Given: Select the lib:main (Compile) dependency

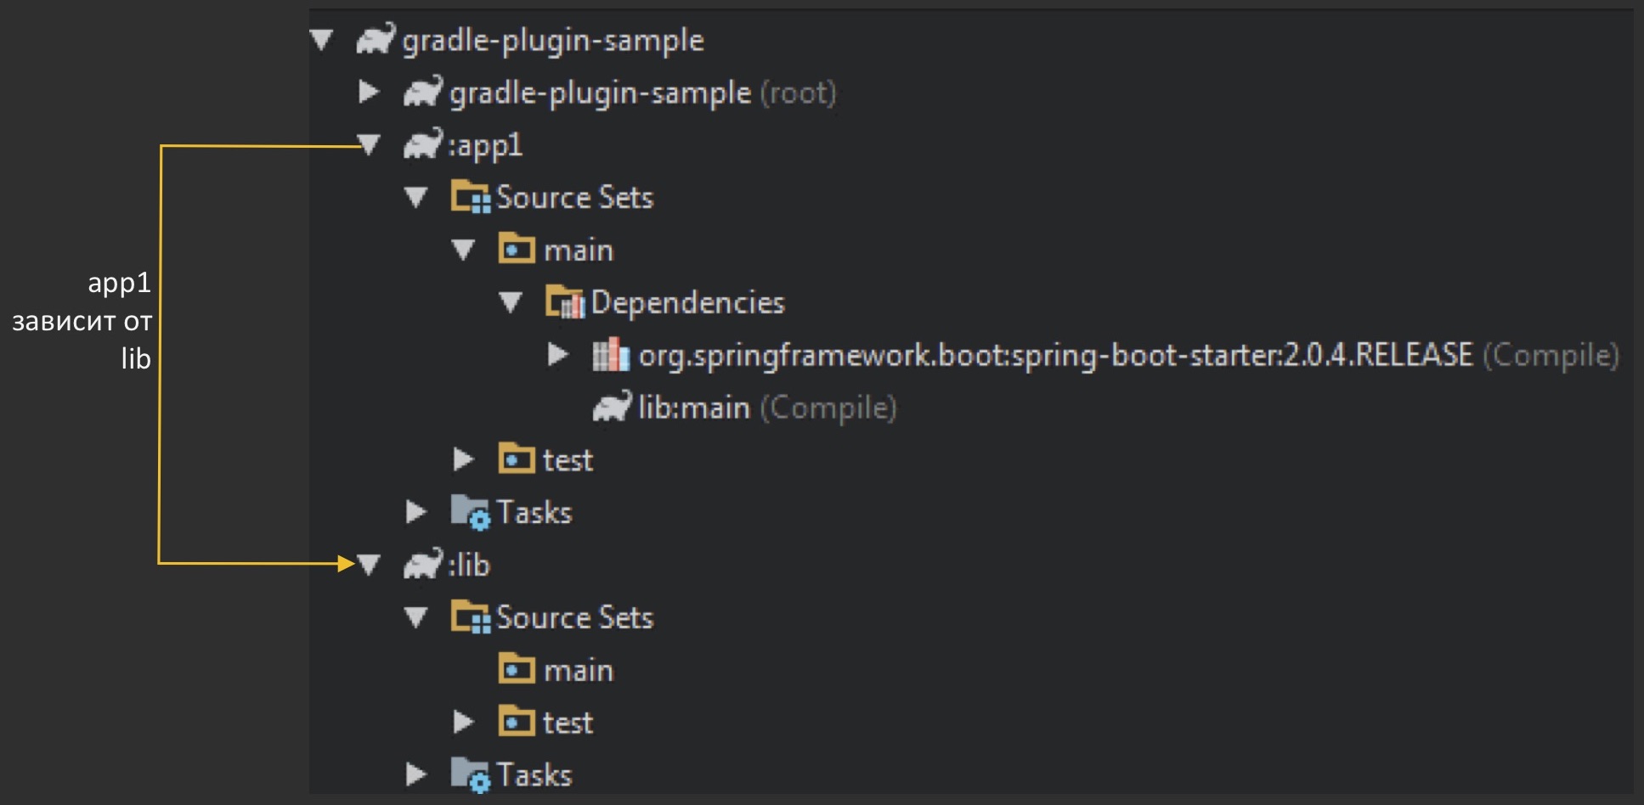Looking at the screenshot, I should click(x=766, y=408).
